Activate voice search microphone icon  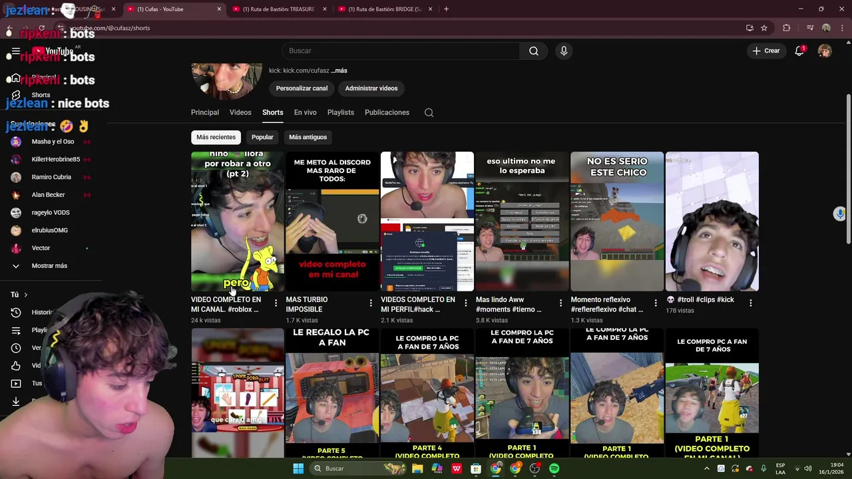(x=564, y=51)
